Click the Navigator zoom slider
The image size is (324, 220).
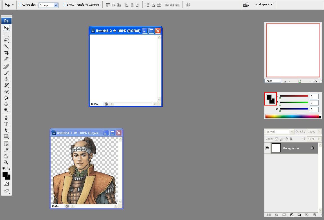click(300, 81)
